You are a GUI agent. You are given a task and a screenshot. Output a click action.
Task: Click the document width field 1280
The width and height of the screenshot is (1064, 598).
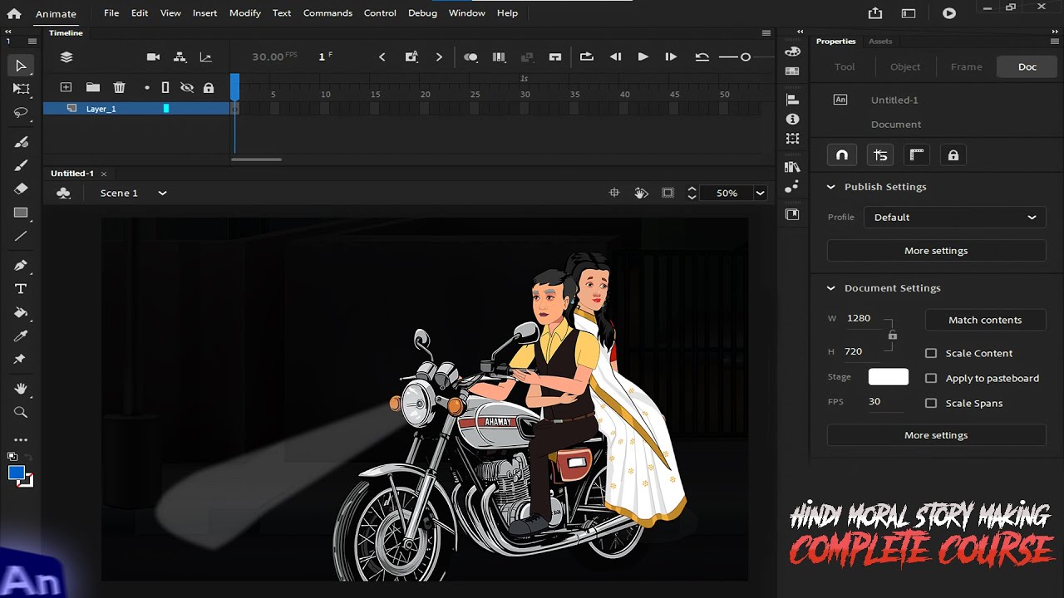click(x=860, y=318)
